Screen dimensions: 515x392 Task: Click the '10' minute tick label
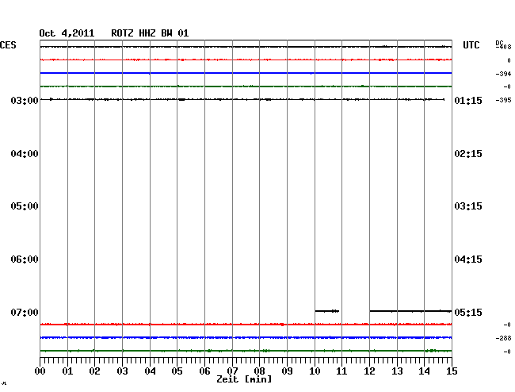(315, 371)
